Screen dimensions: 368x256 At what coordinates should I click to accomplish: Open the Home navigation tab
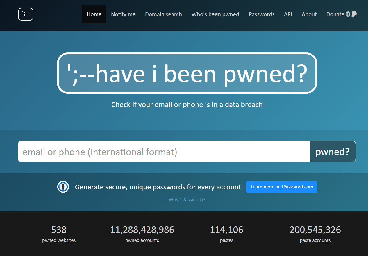(94, 14)
